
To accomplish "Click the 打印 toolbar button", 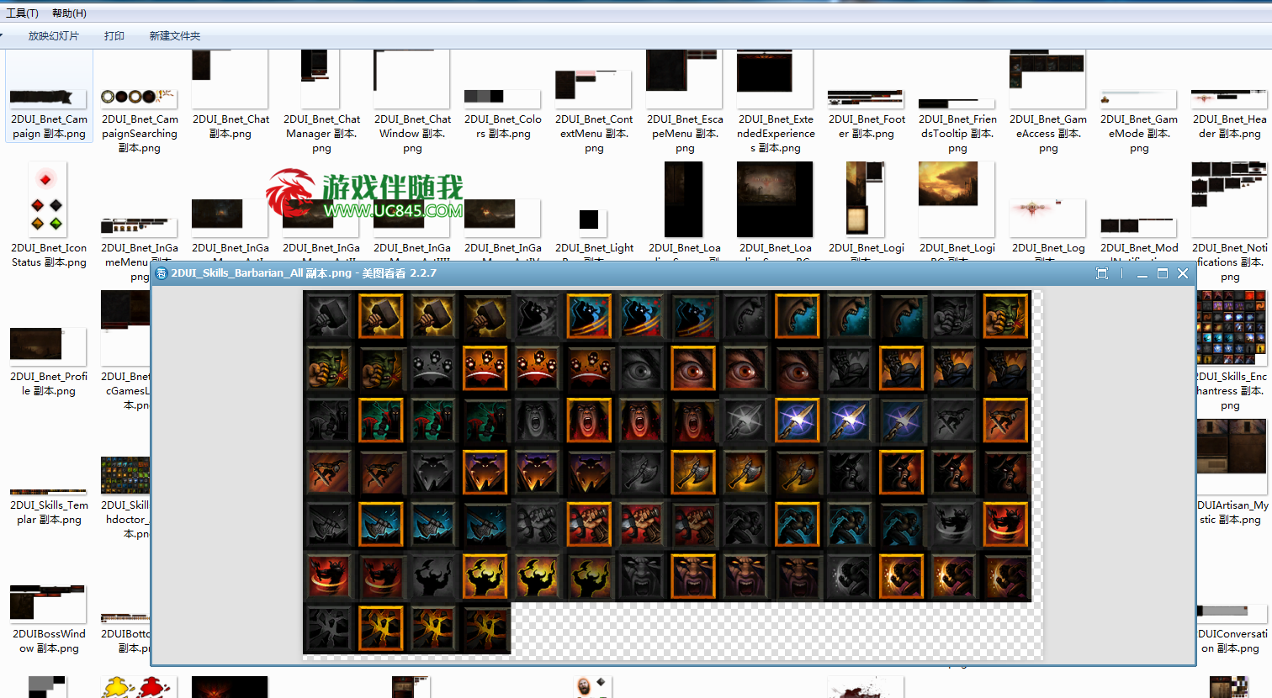I will point(114,36).
